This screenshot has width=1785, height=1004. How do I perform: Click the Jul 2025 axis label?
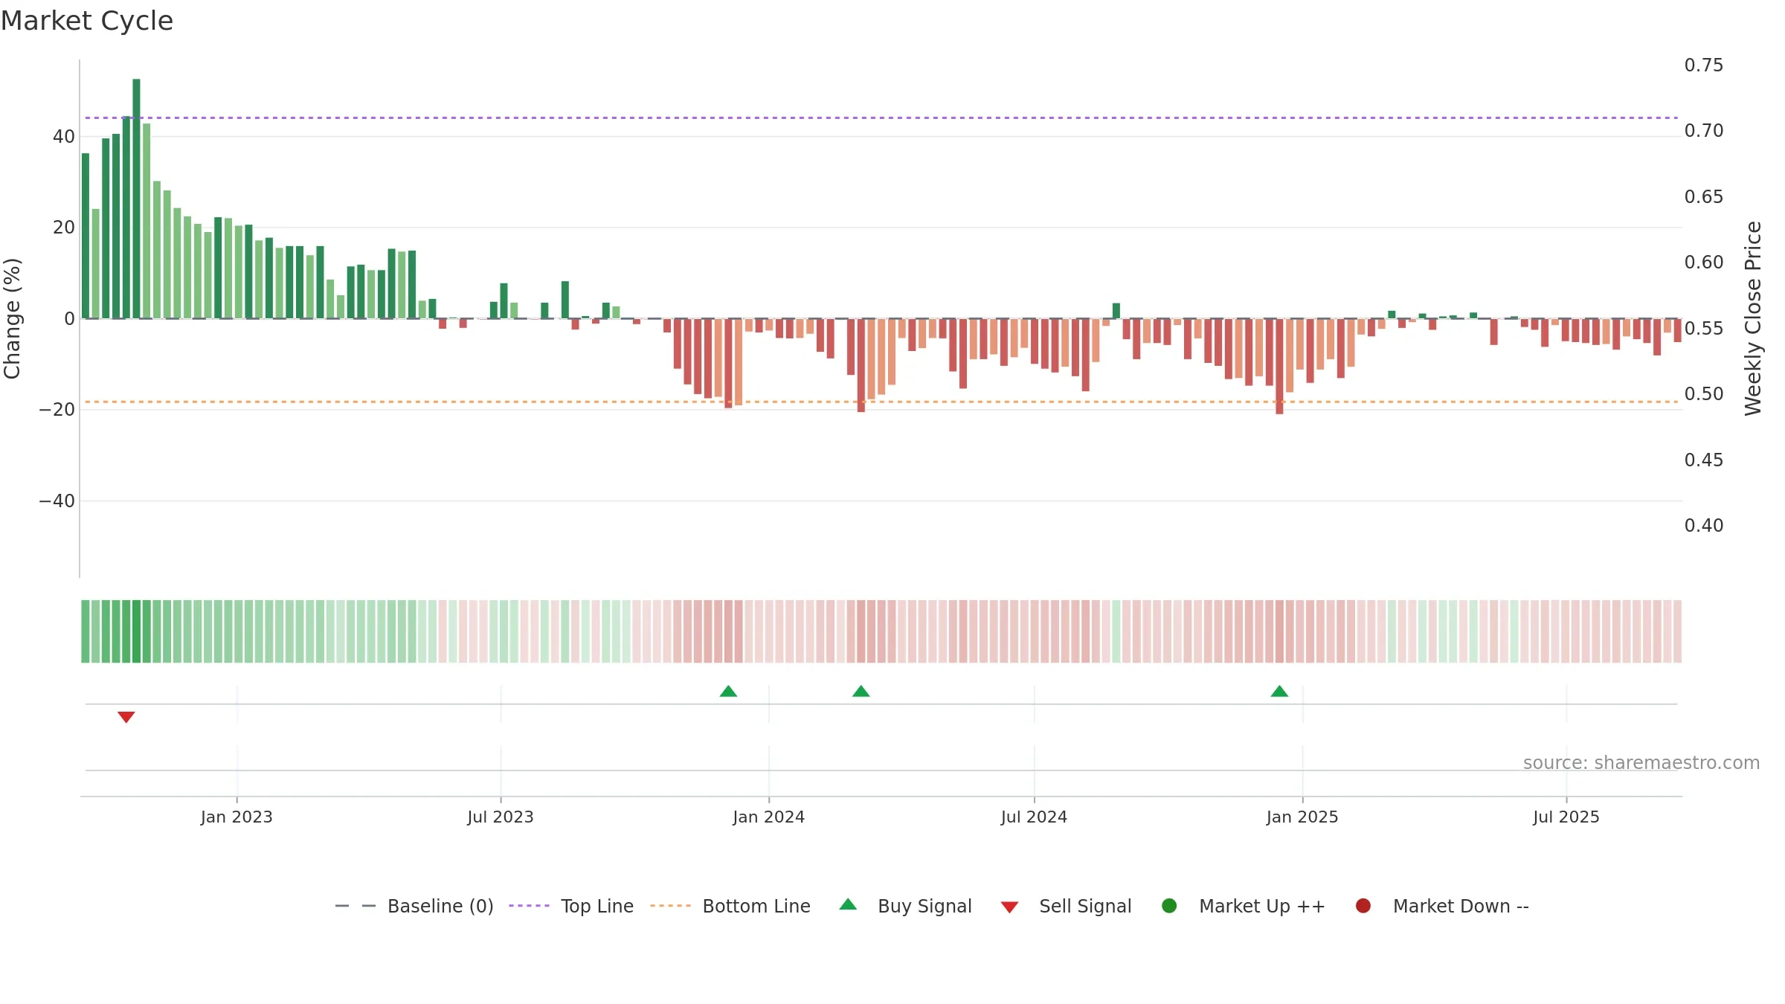[1566, 817]
